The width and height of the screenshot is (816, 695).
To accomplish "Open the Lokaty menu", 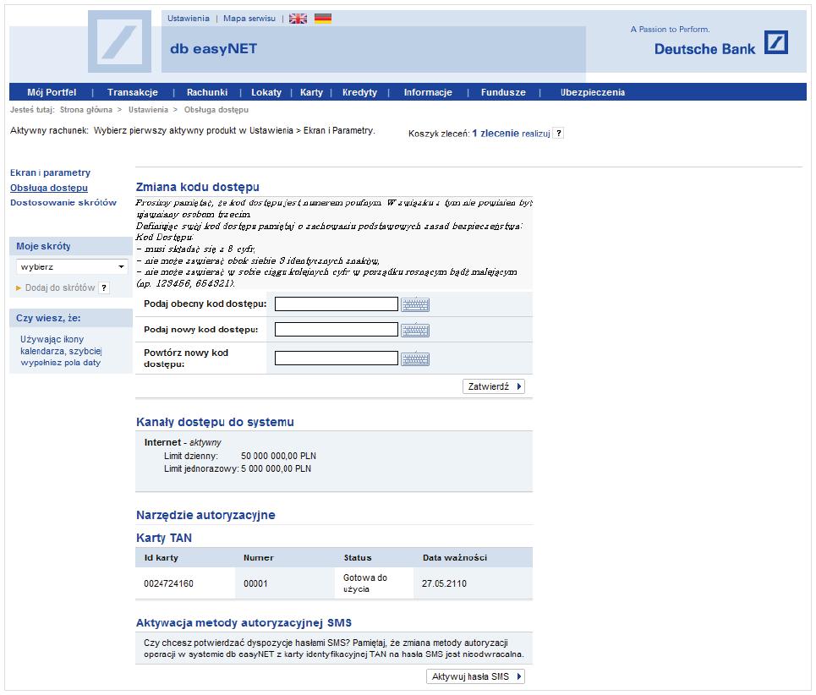I will click(x=266, y=92).
